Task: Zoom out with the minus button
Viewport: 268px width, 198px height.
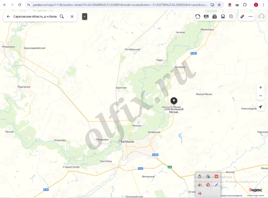Action: pos(260,96)
